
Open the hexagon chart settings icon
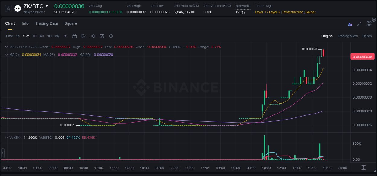coord(111,36)
